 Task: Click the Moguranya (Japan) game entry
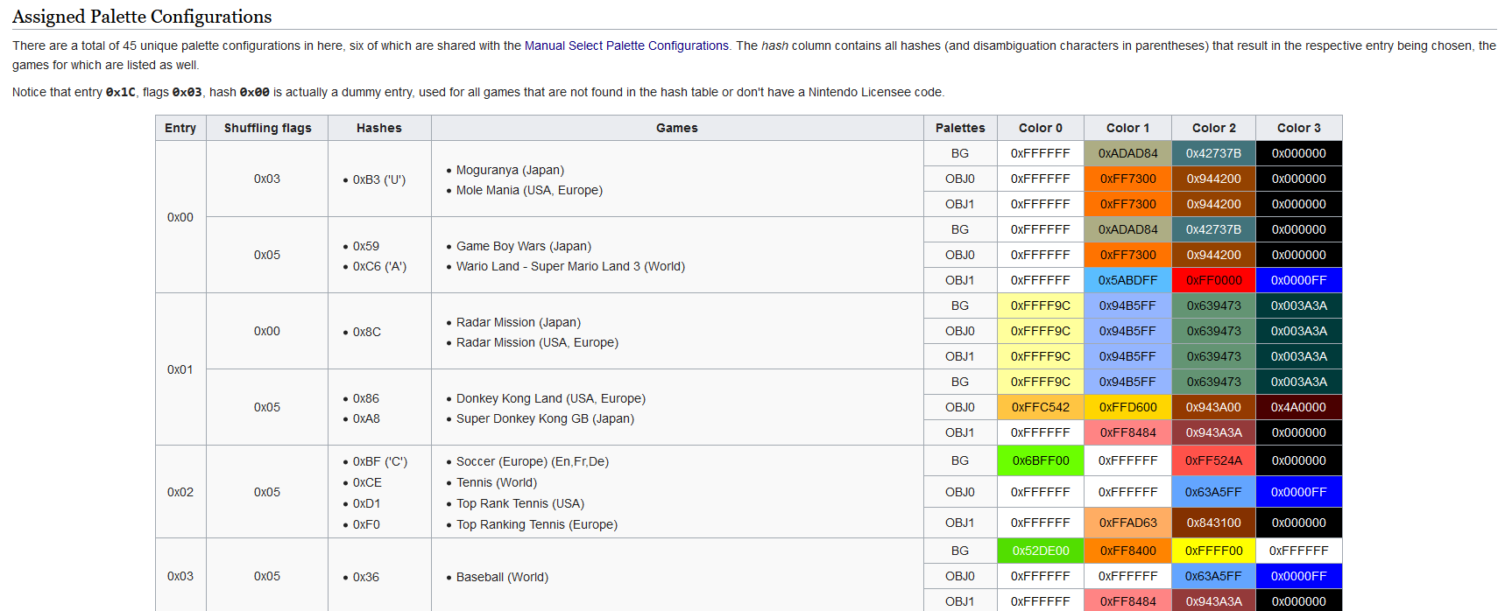coord(510,170)
